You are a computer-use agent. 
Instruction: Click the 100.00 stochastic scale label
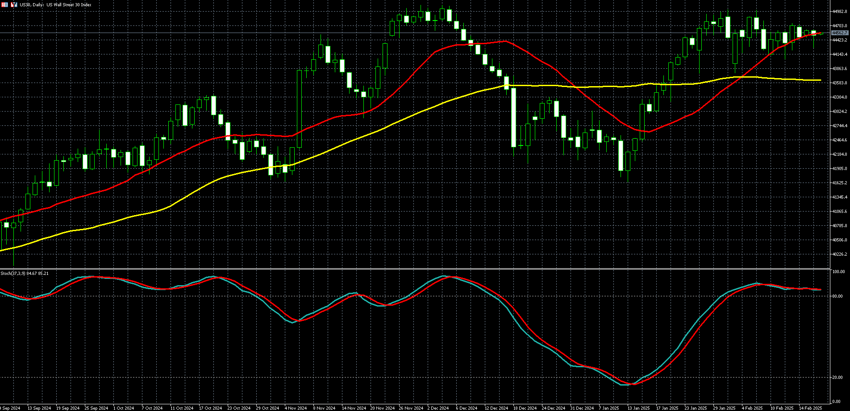(x=839, y=272)
